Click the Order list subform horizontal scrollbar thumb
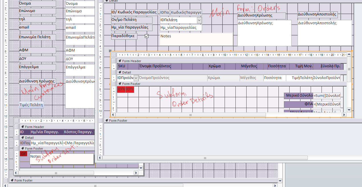This screenshot has height=187, width=362. click(x=56, y=173)
